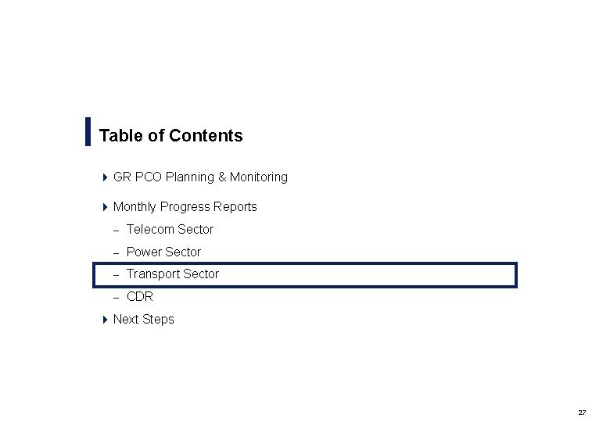This screenshot has width=610, height=422.
Task: Click the triangle bullet beside Next Steps
Action: click(105, 320)
